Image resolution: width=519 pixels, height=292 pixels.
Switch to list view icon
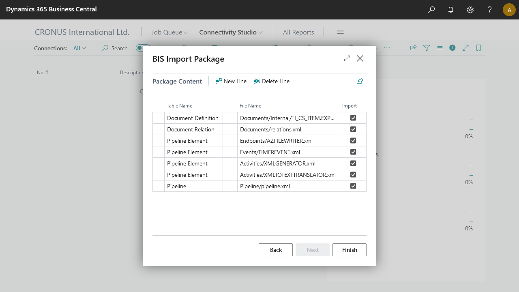[440, 48]
